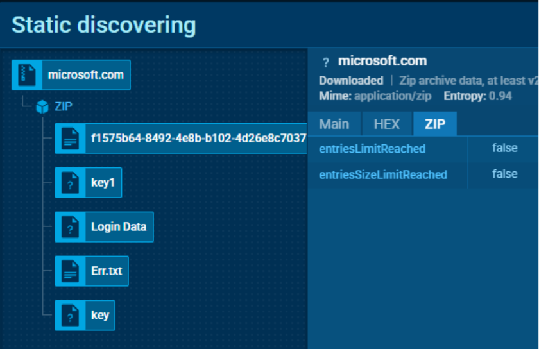Click the unknown-file icon next to key1

coord(70,183)
